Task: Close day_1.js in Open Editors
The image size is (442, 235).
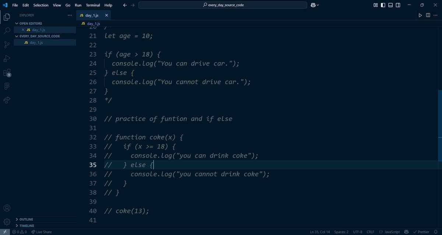Action: [x=23, y=30]
